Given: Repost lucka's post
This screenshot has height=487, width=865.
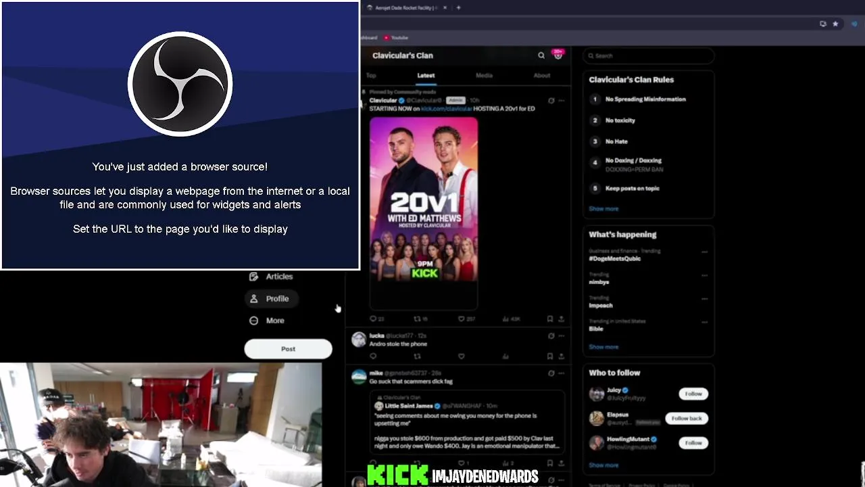Looking at the screenshot, I should click(x=417, y=356).
